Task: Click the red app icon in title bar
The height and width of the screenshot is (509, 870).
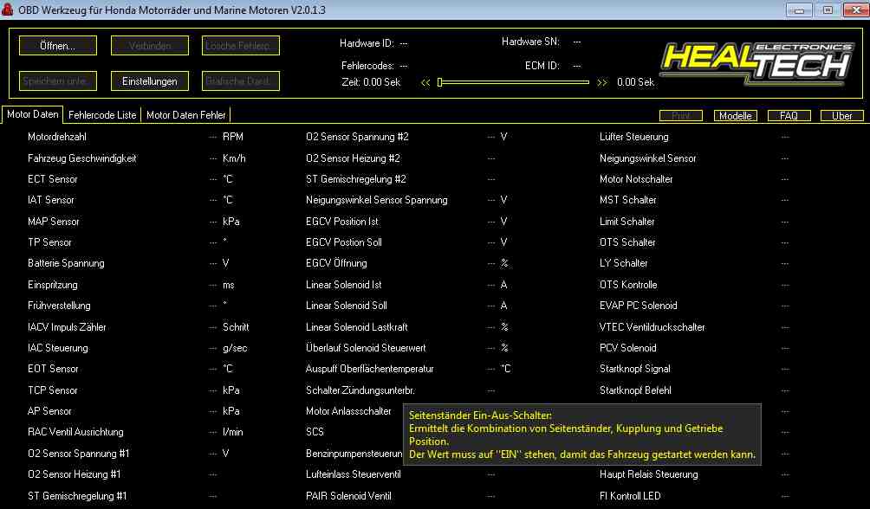Action: point(10,10)
